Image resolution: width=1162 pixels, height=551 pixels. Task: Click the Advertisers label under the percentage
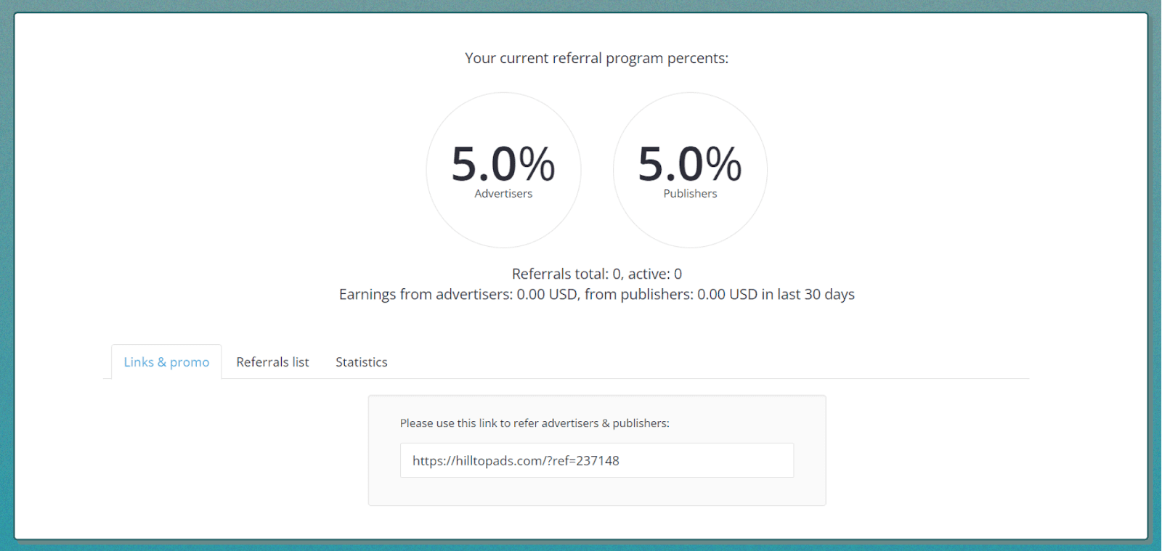tap(503, 194)
